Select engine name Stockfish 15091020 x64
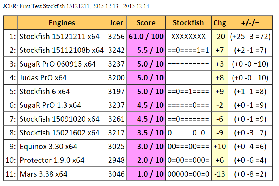Image resolution: width=279 pixels, height=186 pixels. click(59, 119)
